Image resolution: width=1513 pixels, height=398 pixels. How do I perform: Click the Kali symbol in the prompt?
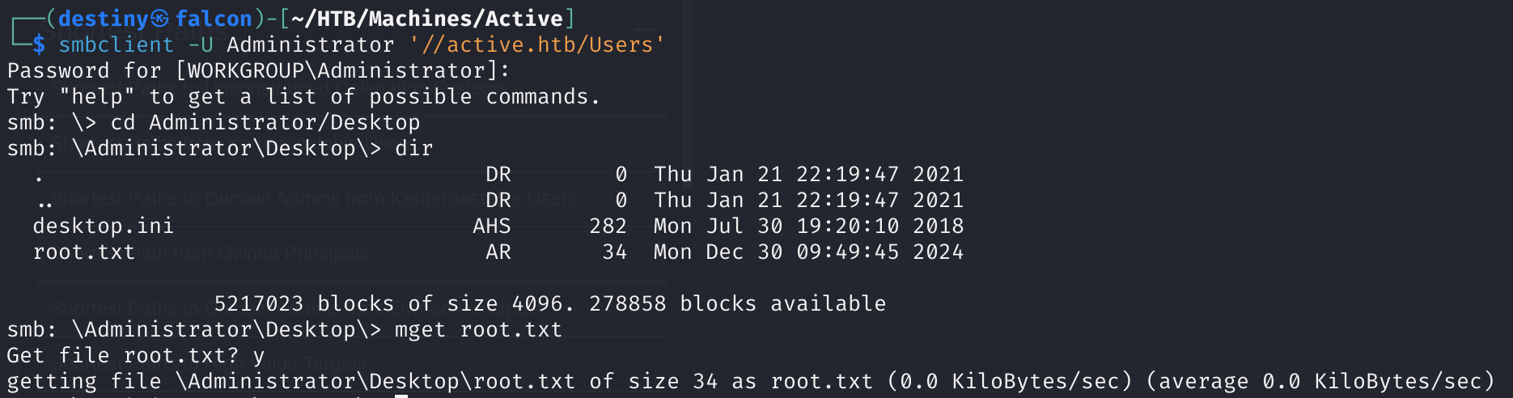tap(160, 19)
